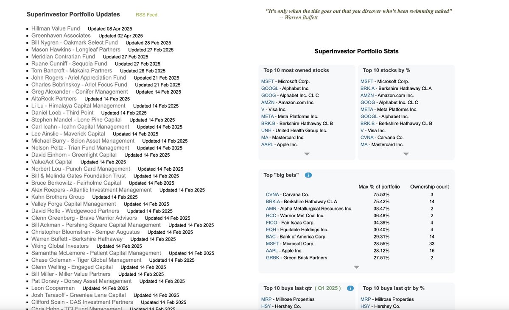Click MRP ticker in Top 10 buys last qtr

coord(266,299)
